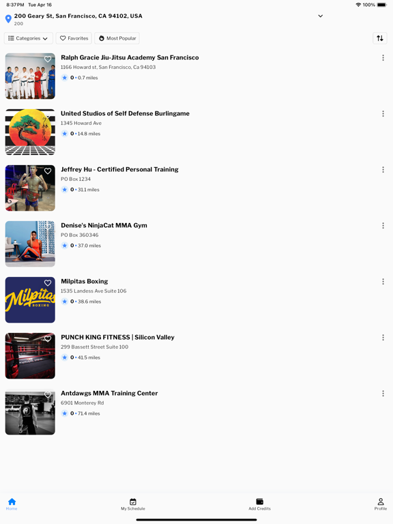Tap the 200 Geary St address text
The height and width of the screenshot is (524, 393).
(x=78, y=16)
